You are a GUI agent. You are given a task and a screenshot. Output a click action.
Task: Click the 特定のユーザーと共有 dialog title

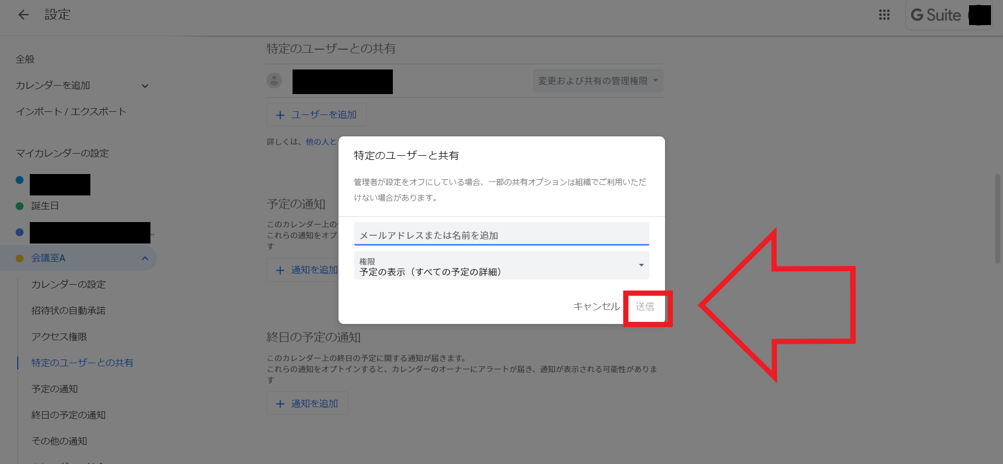(406, 155)
